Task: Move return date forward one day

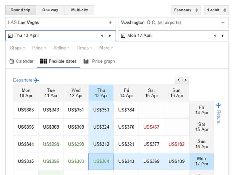Action: tap(223, 36)
